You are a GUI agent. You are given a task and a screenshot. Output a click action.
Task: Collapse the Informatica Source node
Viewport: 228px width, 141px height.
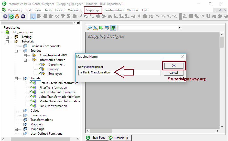pos(25,60)
